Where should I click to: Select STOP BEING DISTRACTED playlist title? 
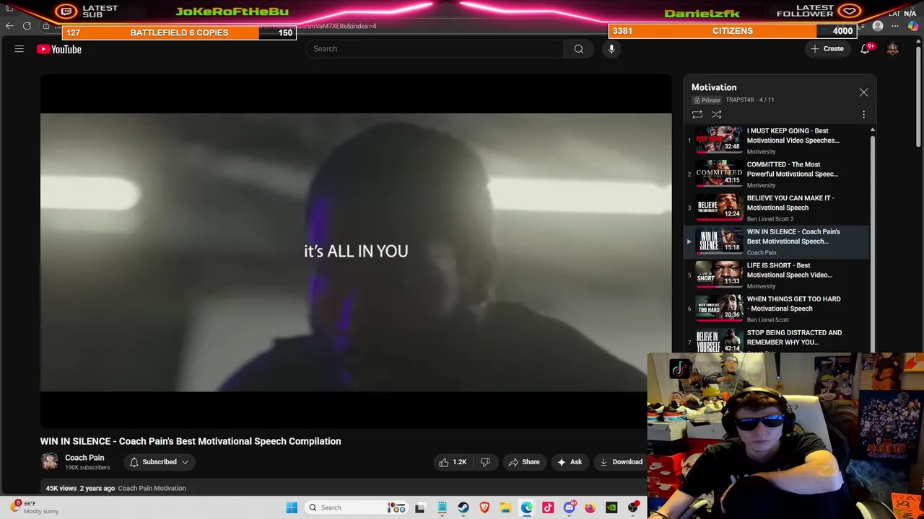[794, 337]
